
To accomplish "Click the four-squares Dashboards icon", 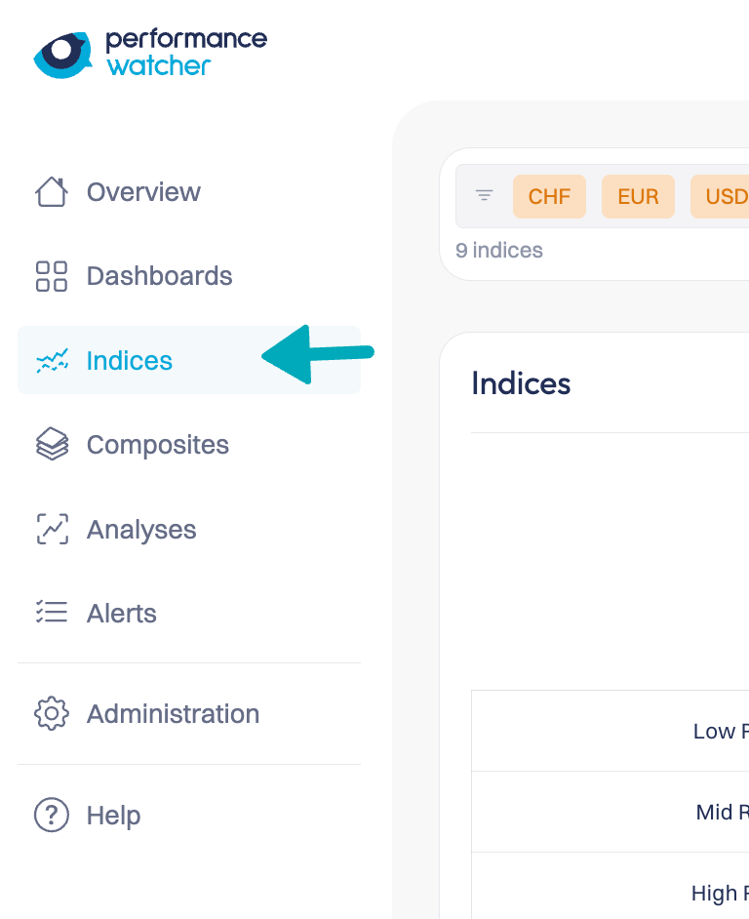I will pos(52,276).
